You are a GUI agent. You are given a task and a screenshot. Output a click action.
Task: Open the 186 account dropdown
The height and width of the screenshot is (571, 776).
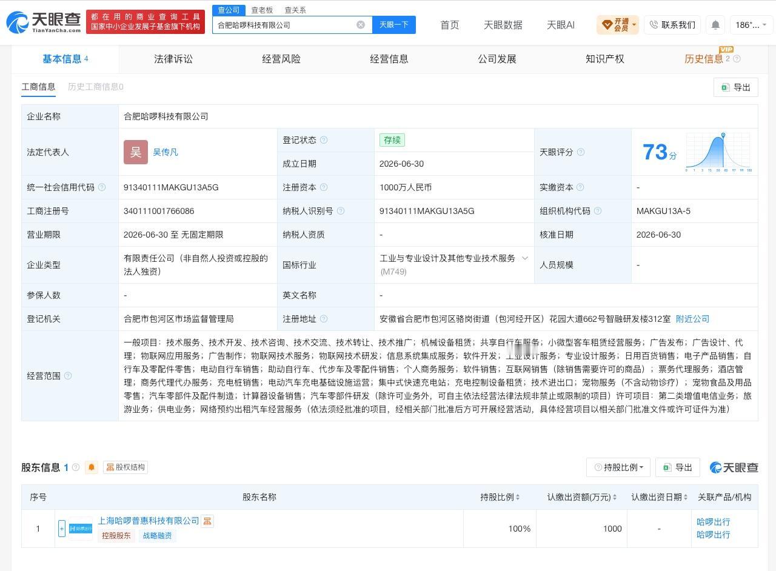pyautogui.click(x=751, y=25)
